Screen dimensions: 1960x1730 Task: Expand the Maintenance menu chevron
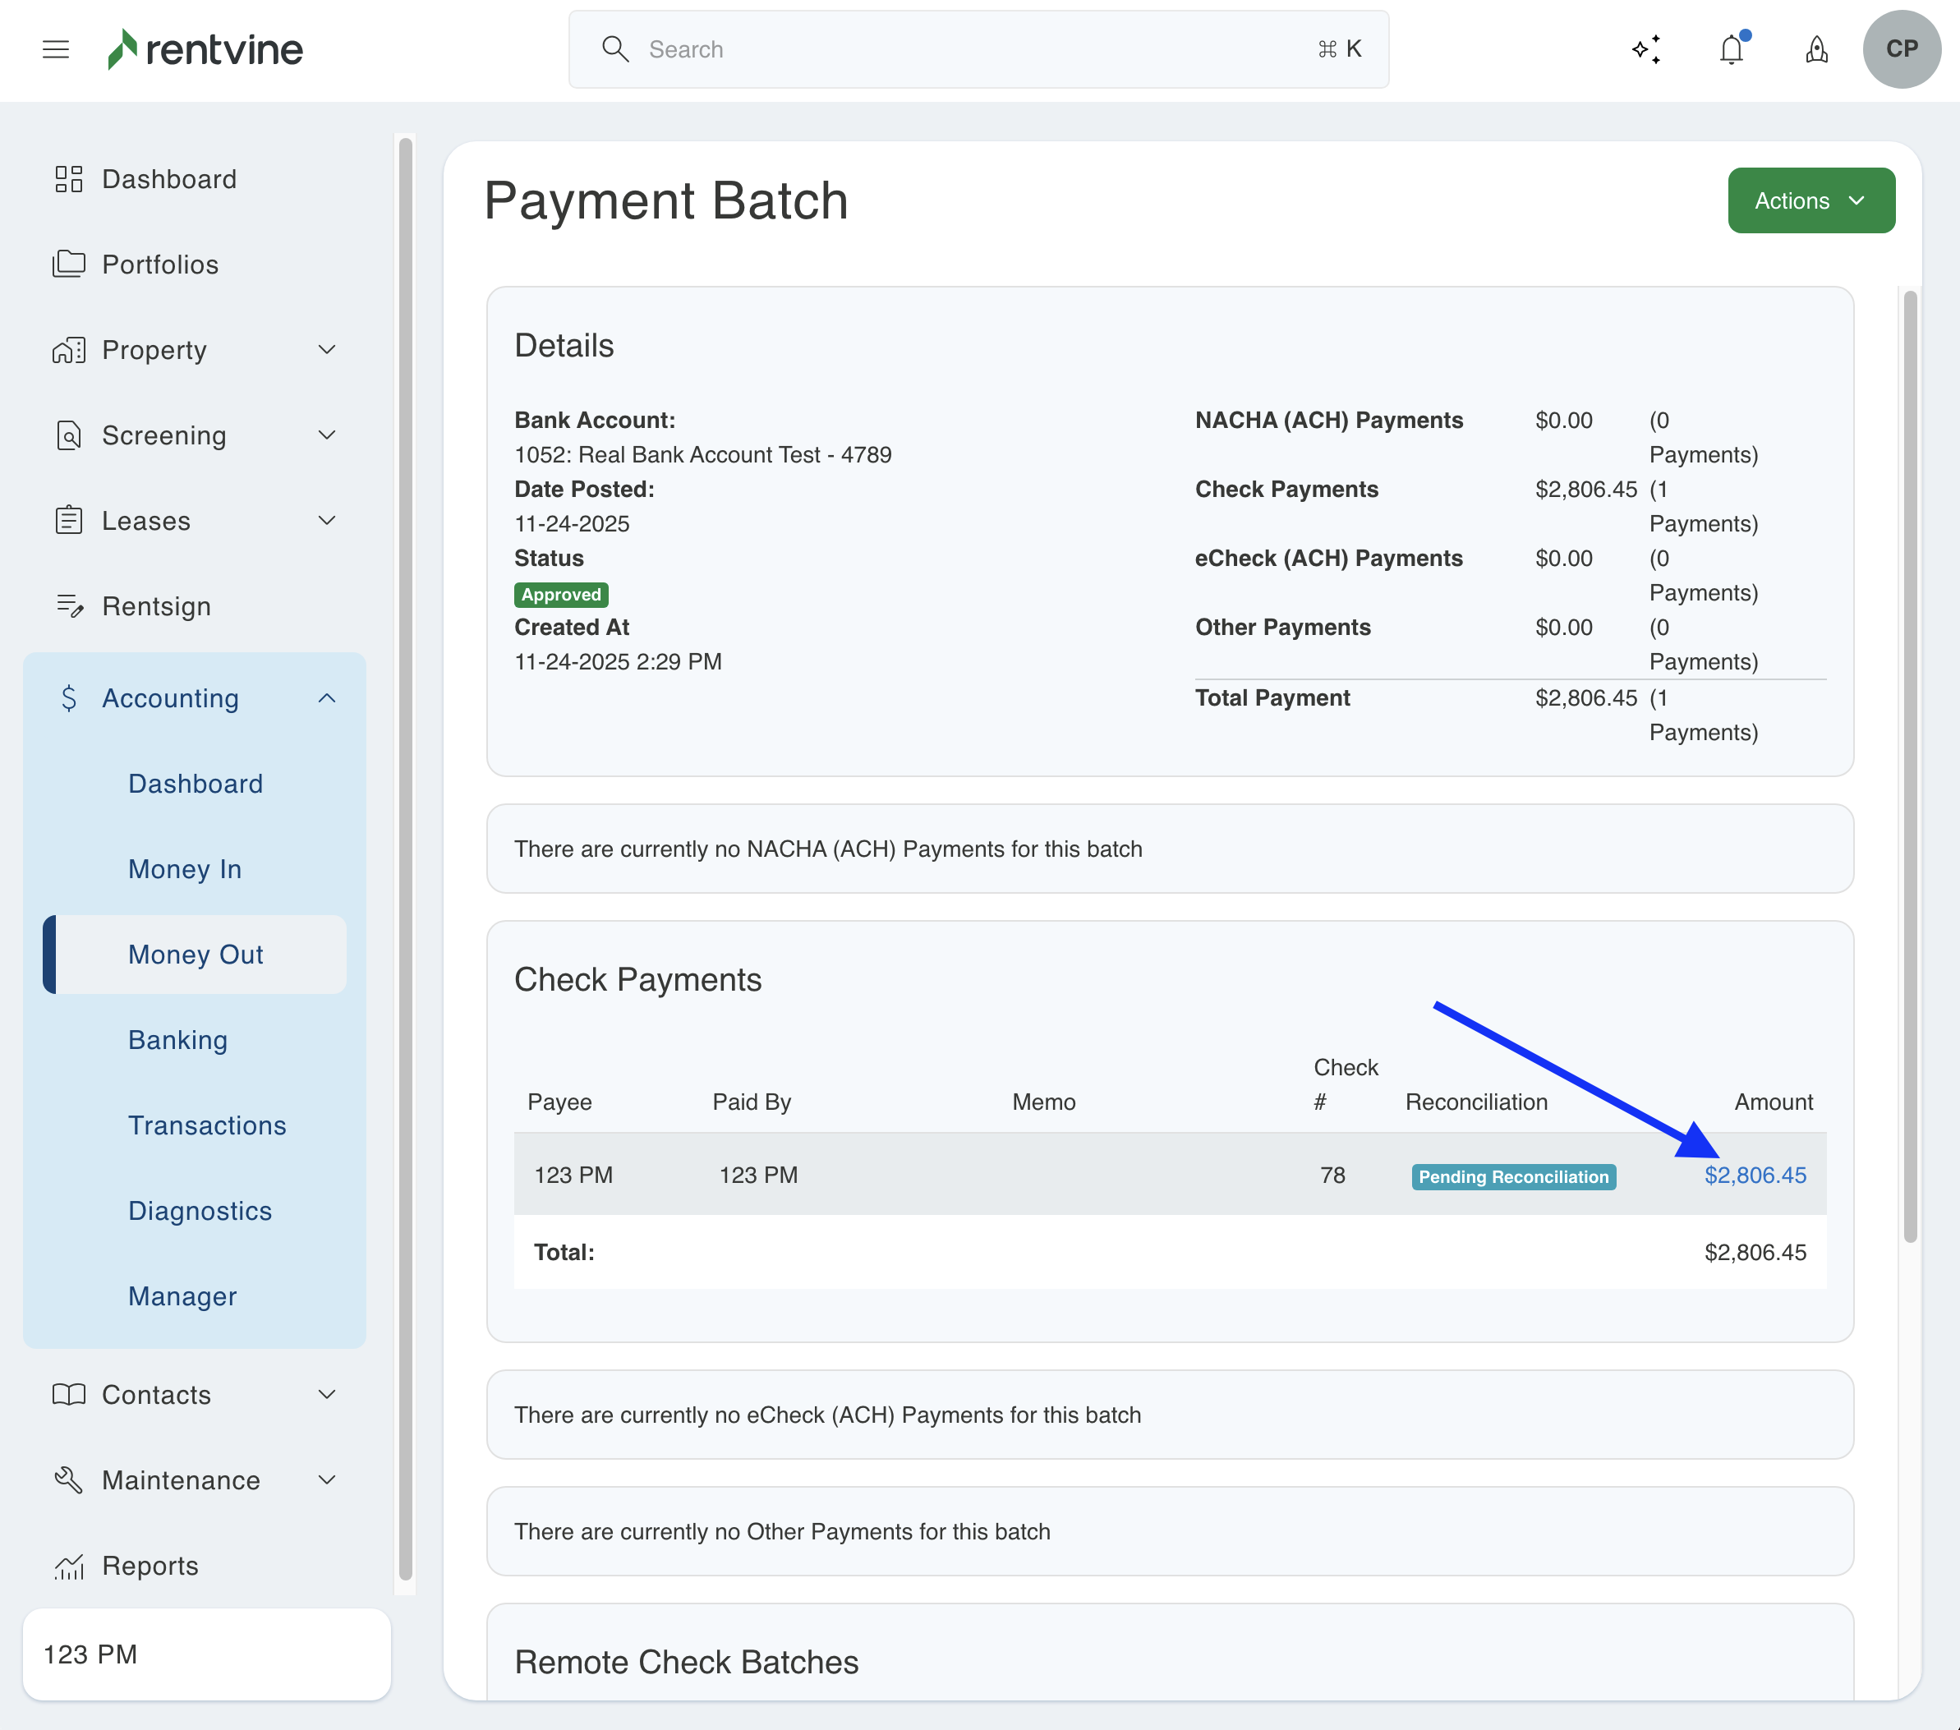pos(327,1479)
